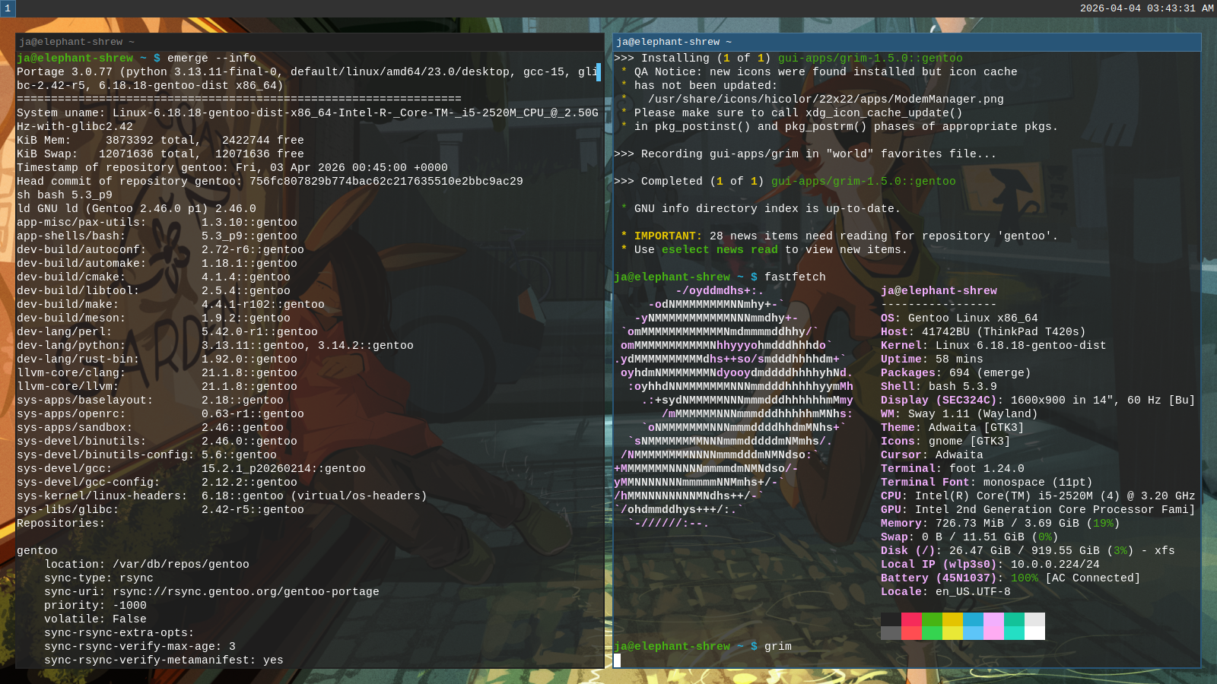Click the ja@elephant-shrew fastfetch header
This screenshot has width=1217, height=684.
click(939, 291)
